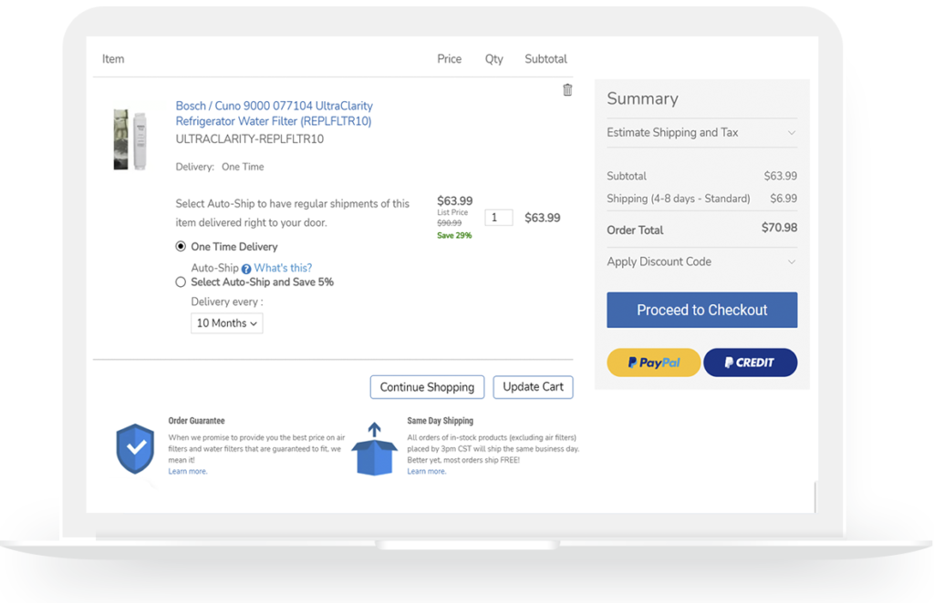
Task: Open Learn more under Order Guarantee
Action: pos(187,471)
